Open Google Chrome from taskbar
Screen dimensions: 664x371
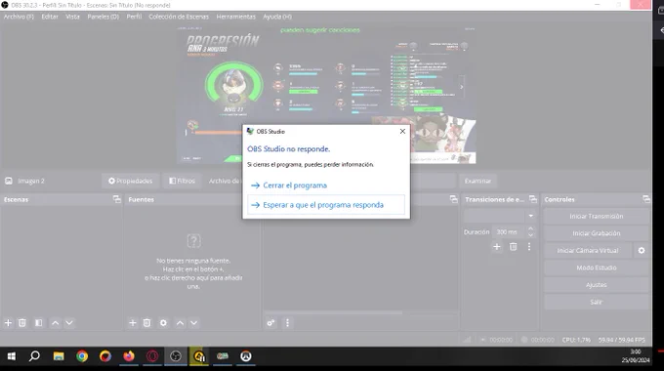(82, 356)
